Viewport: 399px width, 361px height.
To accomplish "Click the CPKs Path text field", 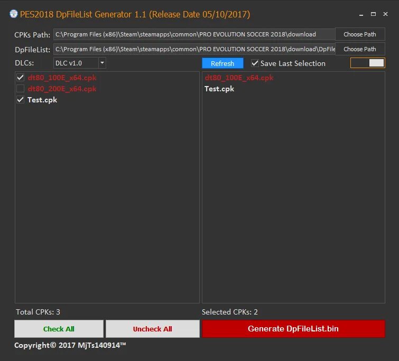I will [x=194, y=34].
